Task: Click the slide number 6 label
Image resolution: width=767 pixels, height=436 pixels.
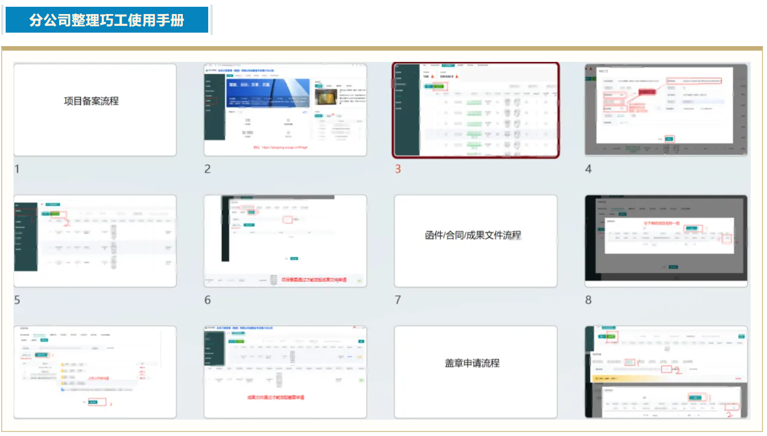Action: tap(208, 300)
